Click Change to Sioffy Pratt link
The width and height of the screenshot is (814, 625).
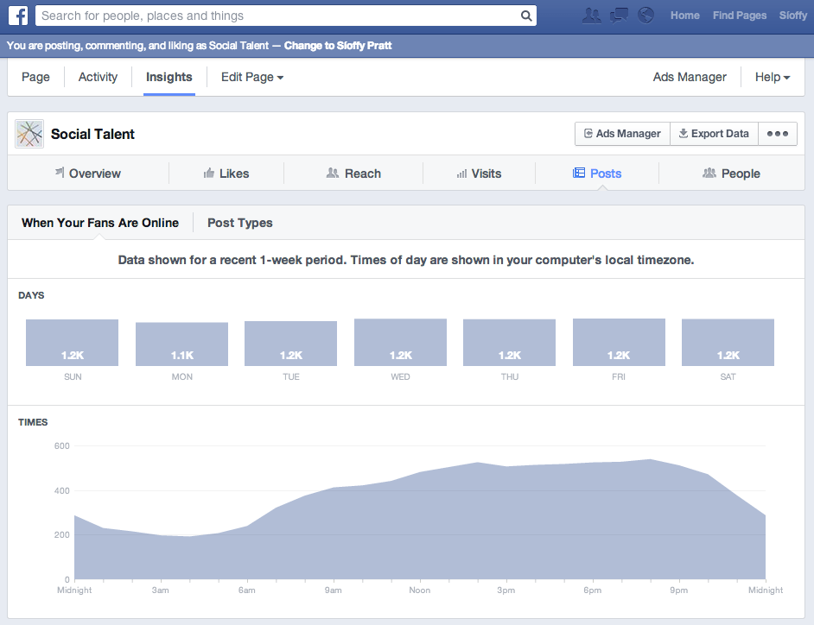(337, 46)
